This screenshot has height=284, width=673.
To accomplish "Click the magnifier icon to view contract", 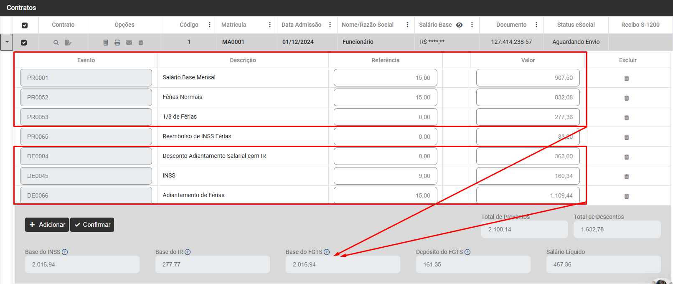I will pos(56,43).
